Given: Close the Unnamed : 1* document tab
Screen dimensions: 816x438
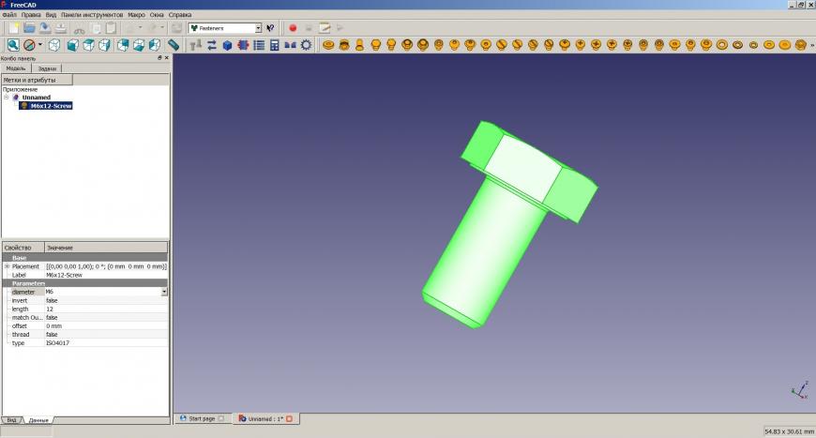Looking at the screenshot, I should (x=289, y=418).
